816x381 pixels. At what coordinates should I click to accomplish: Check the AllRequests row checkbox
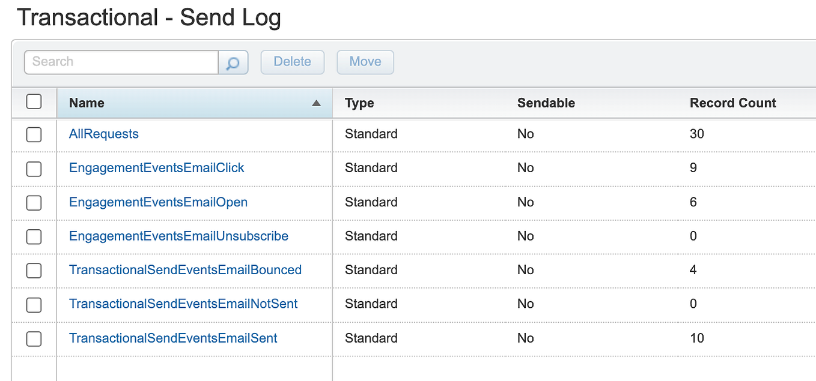point(34,134)
